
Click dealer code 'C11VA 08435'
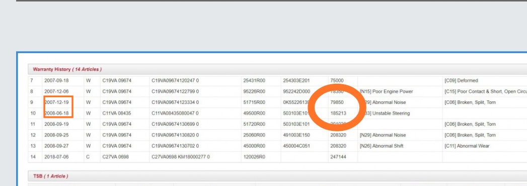(117, 113)
